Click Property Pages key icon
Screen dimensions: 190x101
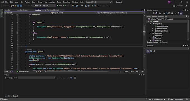click(154, 51)
